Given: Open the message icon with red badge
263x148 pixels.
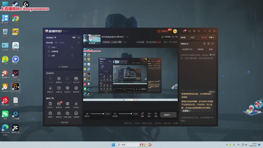Looking at the screenshot, I should [184, 31].
